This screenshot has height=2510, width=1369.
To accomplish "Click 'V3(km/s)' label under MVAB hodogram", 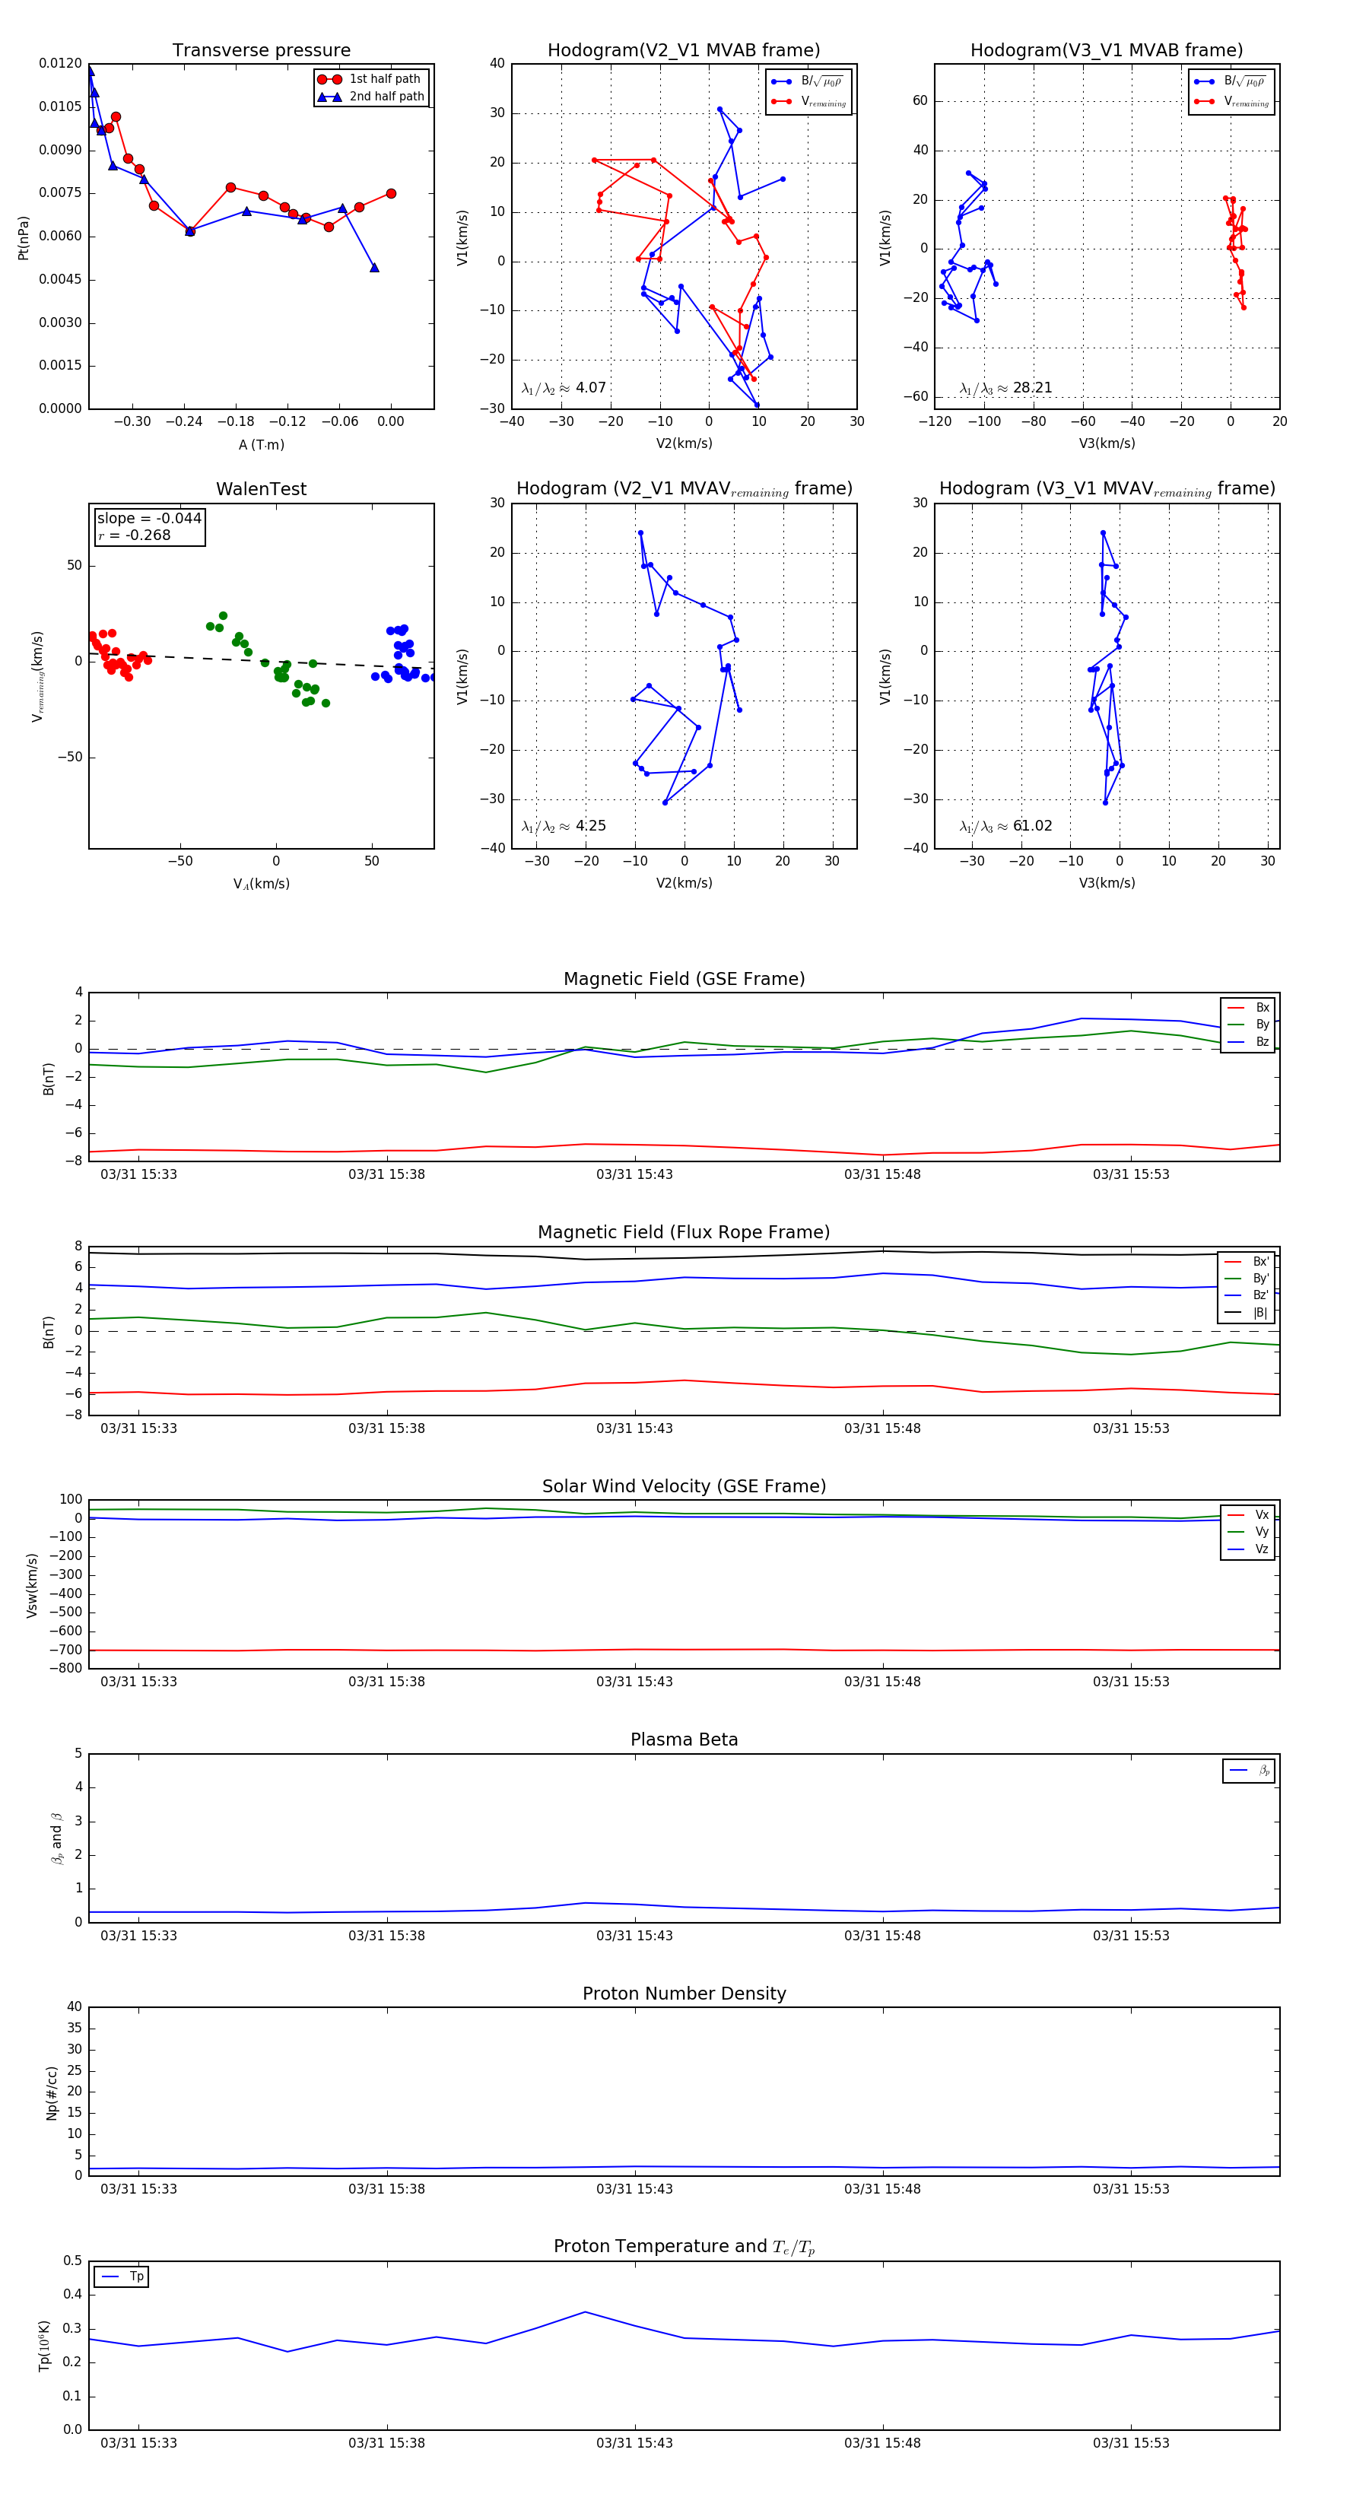I will click(x=1107, y=443).
